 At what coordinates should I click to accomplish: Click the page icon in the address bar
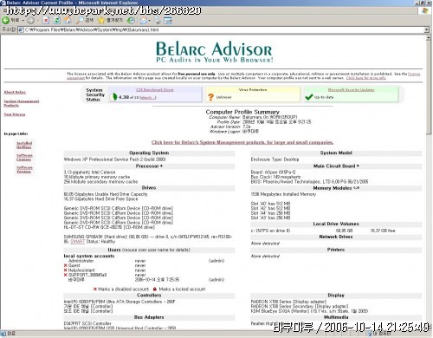pyautogui.click(x=21, y=29)
